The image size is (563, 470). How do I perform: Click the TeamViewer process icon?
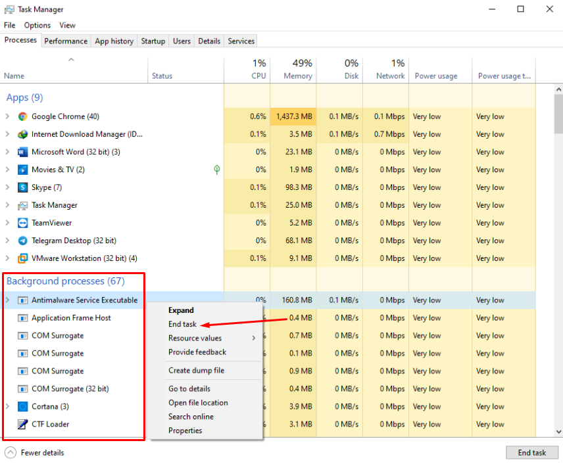[x=23, y=223]
